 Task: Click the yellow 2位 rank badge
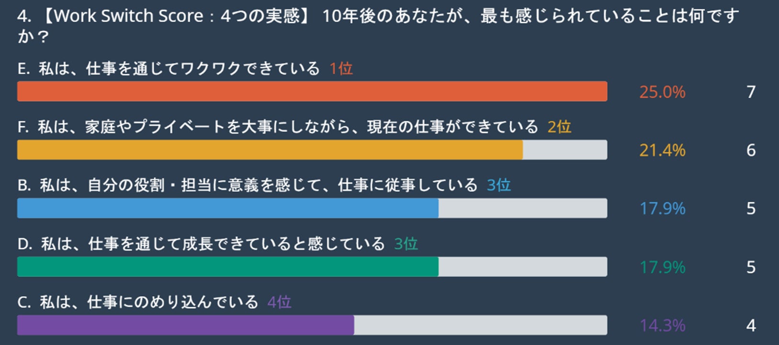[x=560, y=127]
